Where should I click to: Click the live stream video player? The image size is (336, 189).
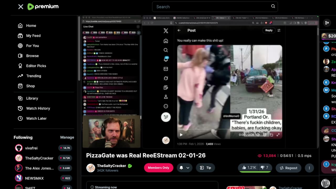pos(200,82)
